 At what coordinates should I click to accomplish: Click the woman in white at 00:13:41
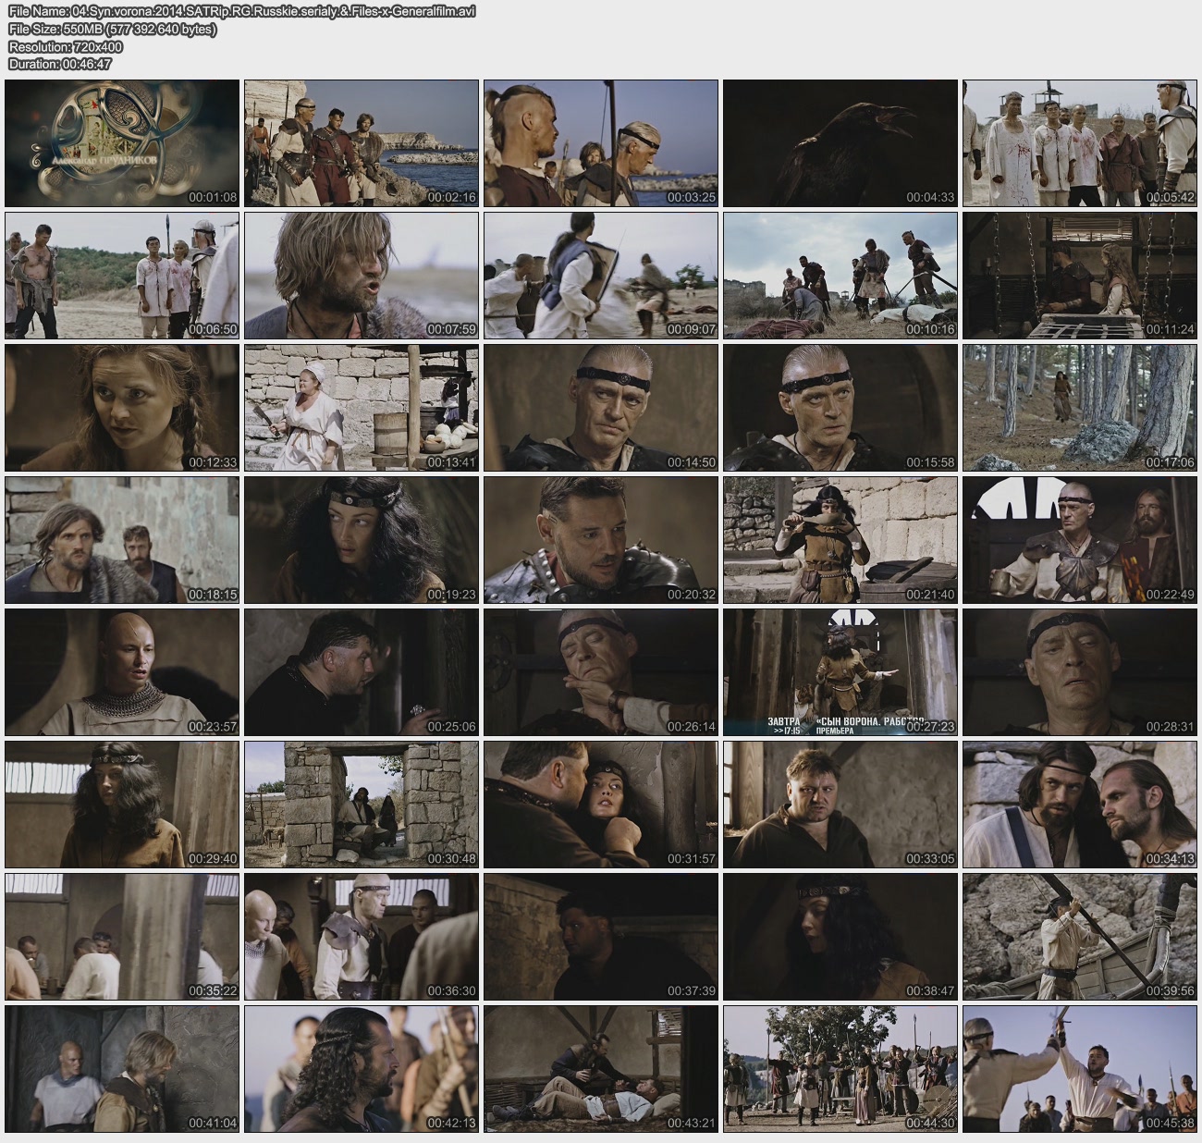tap(362, 408)
